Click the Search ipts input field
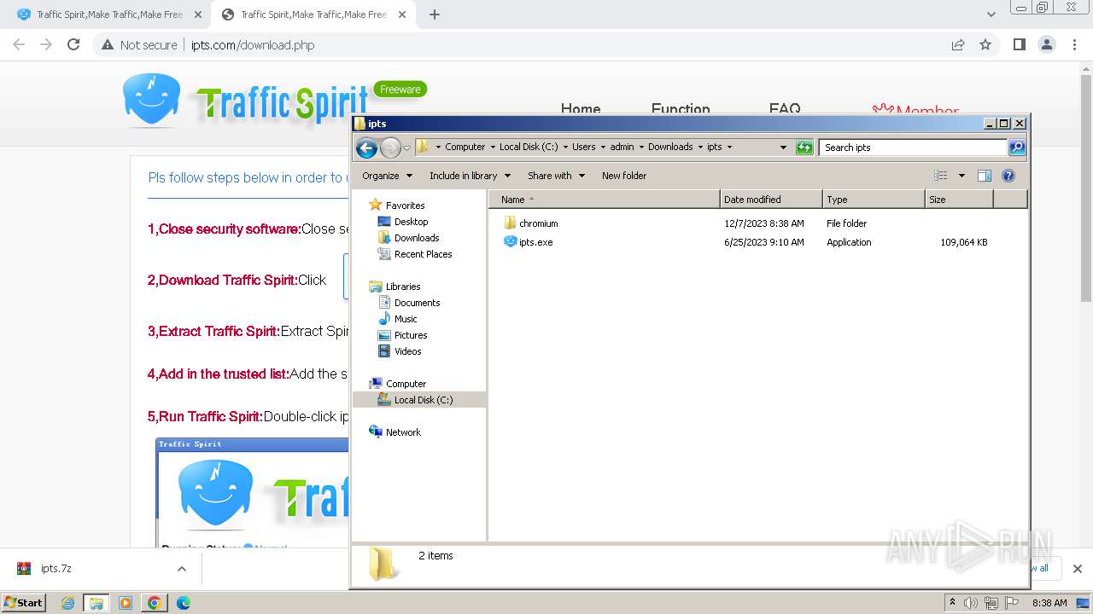This screenshot has width=1093, height=614. (x=914, y=148)
